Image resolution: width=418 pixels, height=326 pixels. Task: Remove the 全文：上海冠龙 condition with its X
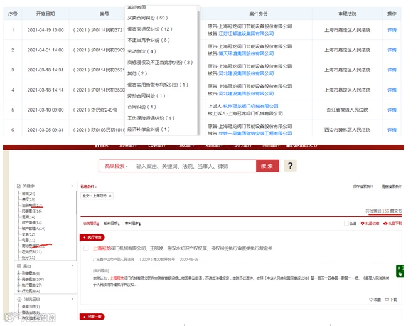pos(110,196)
